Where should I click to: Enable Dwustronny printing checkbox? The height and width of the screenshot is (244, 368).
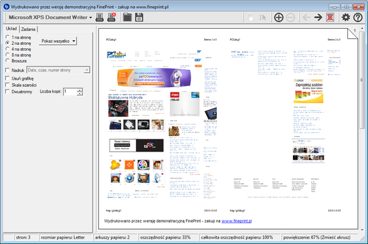pyautogui.click(x=7, y=91)
